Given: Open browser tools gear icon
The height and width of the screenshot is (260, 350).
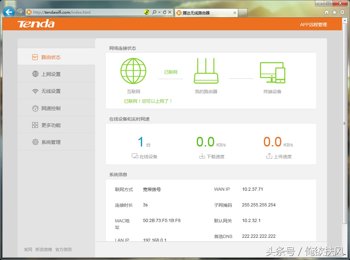Looking at the screenshot, I should (342, 12).
